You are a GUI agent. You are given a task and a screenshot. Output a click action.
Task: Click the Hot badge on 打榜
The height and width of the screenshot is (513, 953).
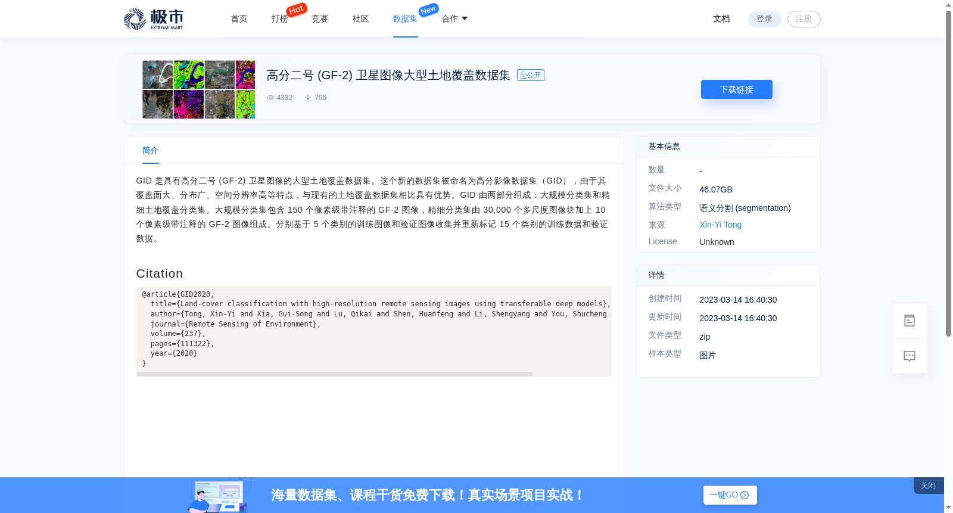[x=297, y=10]
